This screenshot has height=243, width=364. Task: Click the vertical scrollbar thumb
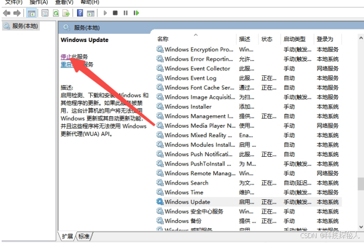point(361,183)
